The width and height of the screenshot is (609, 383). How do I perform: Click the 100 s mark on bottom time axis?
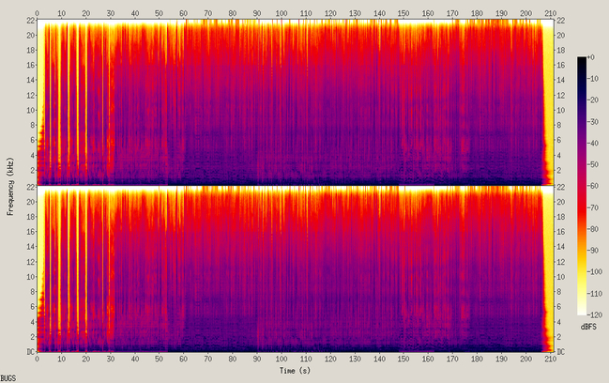click(x=282, y=359)
